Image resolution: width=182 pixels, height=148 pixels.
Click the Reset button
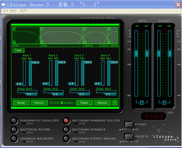click(21, 103)
